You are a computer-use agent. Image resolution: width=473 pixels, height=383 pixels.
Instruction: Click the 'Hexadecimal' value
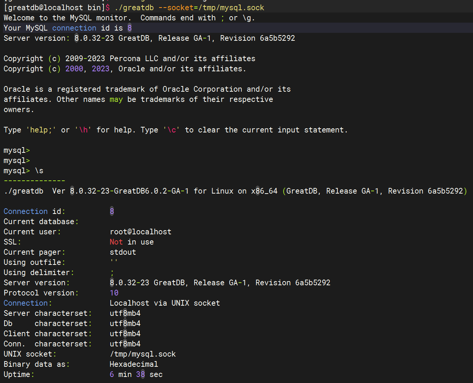pyautogui.click(x=134, y=364)
